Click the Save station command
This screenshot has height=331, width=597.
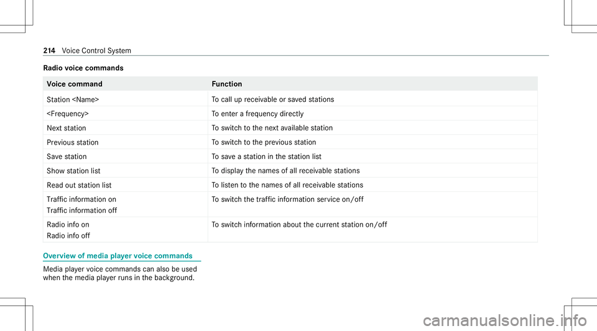[x=67, y=156]
